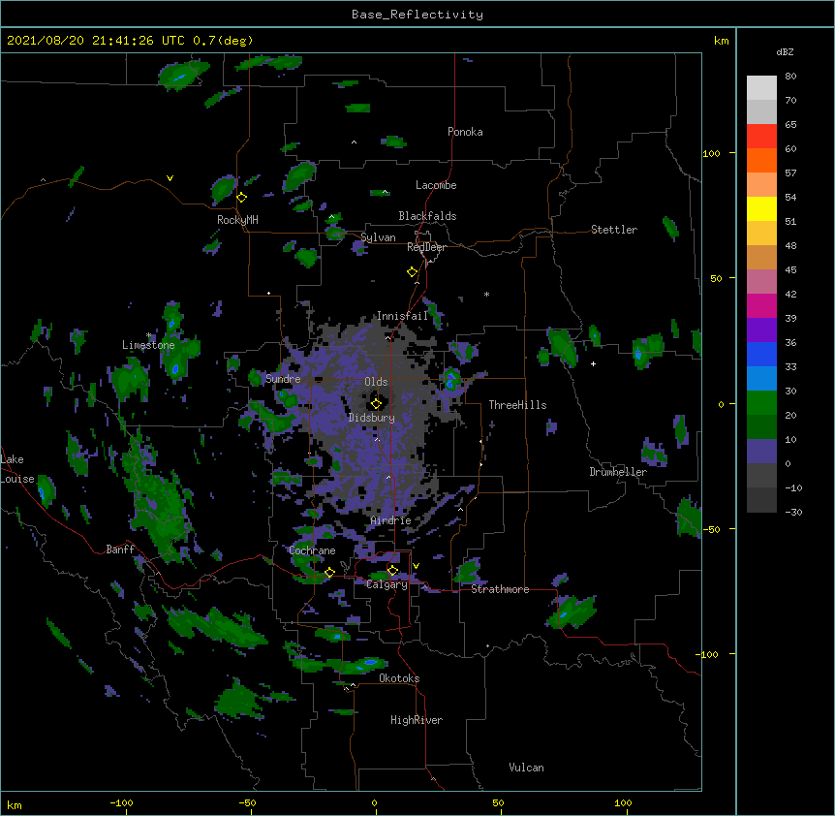Viewport: 835px width, 816px height.
Task: Select the RockyMH label
Action: 237,220
